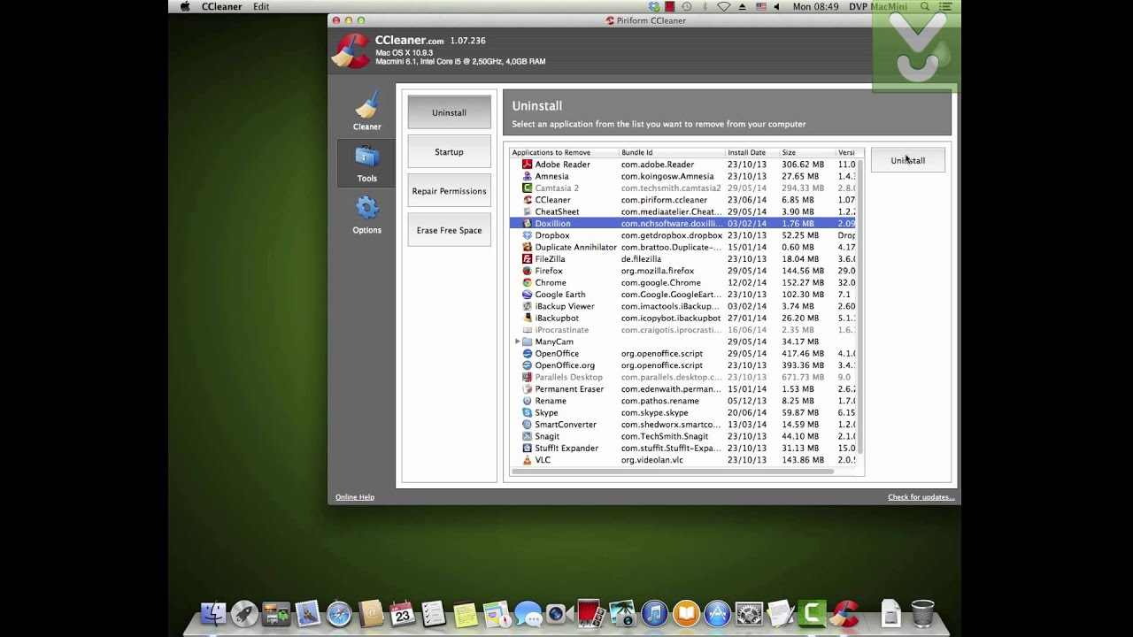Select the Camtasia 2 row
The image size is (1133, 637).
click(x=682, y=188)
